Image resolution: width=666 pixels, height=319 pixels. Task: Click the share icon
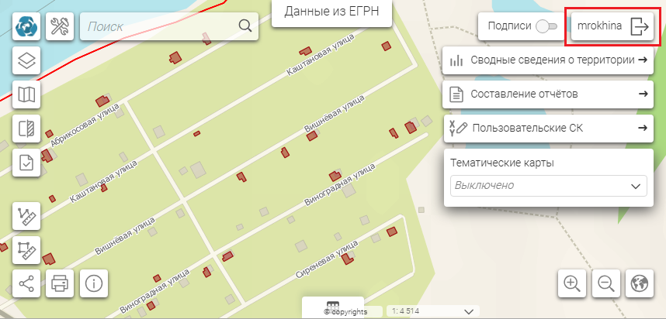[27, 283]
